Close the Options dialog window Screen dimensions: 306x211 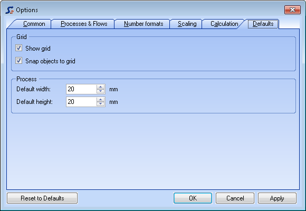tap(292, 10)
